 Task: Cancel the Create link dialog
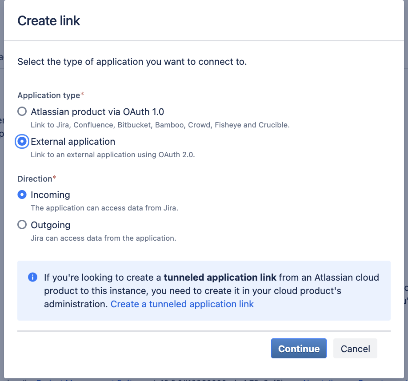[x=355, y=349]
